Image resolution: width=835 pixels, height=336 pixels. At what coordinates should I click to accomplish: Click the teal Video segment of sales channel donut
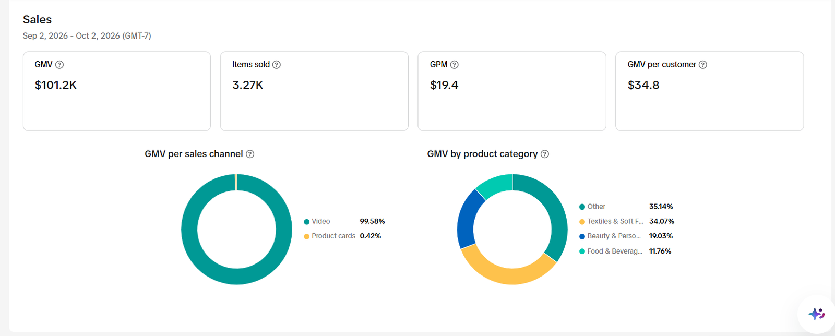pyautogui.click(x=236, y=277)
